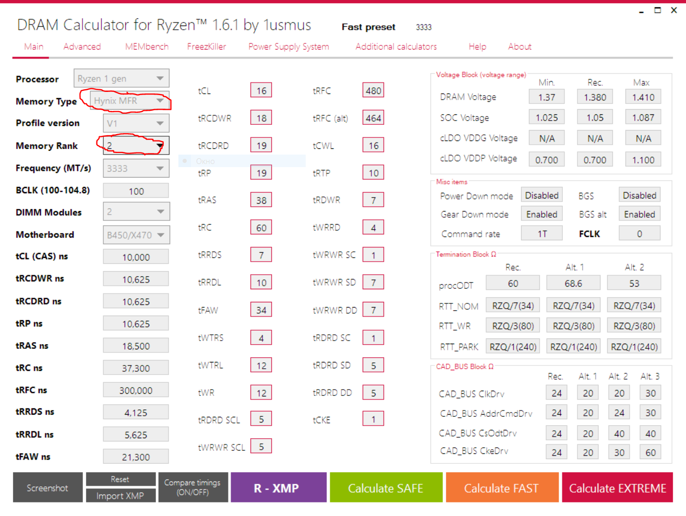The width and height of the screenshot is (686, 516).
Task: Select the tRAS timing value 38
Action: click(x=261, y=200)
